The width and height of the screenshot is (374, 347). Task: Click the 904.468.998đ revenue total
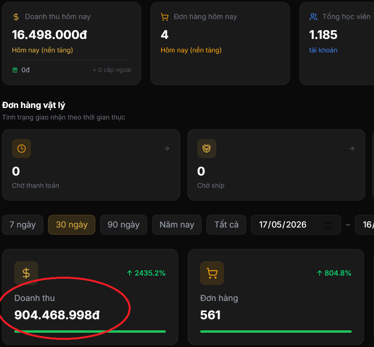(57, 315)
